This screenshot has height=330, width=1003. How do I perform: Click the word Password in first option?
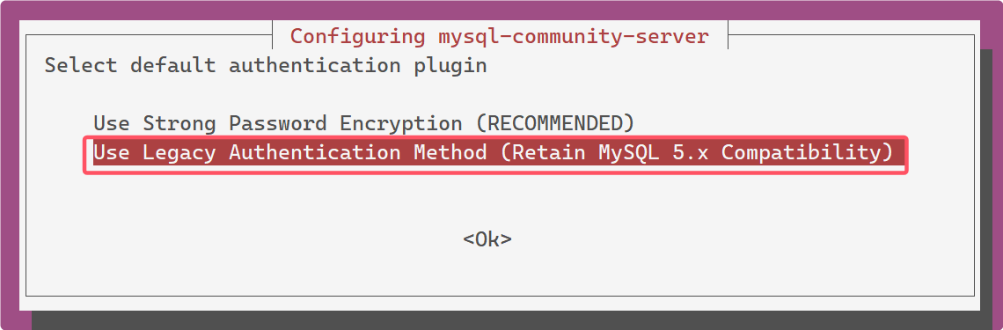tap(278, 123)
